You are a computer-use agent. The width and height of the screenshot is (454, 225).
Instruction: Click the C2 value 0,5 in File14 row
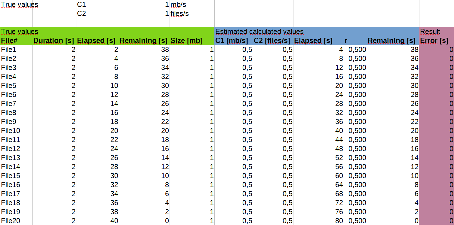(x=273, y=167)
